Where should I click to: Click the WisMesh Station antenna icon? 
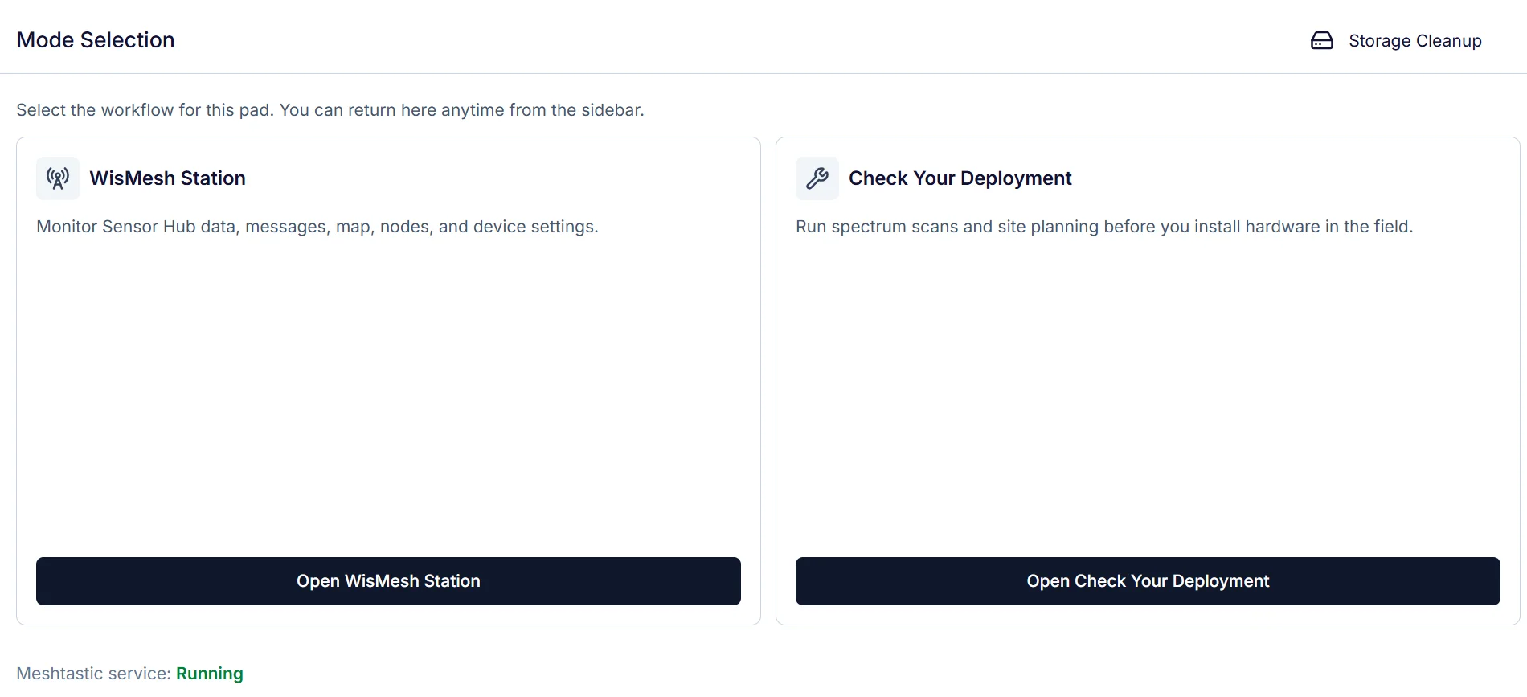(58, 178)
